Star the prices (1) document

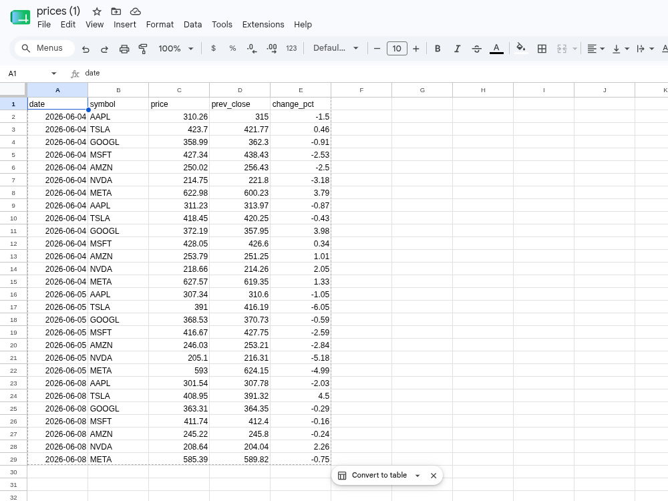pos(97,11)
